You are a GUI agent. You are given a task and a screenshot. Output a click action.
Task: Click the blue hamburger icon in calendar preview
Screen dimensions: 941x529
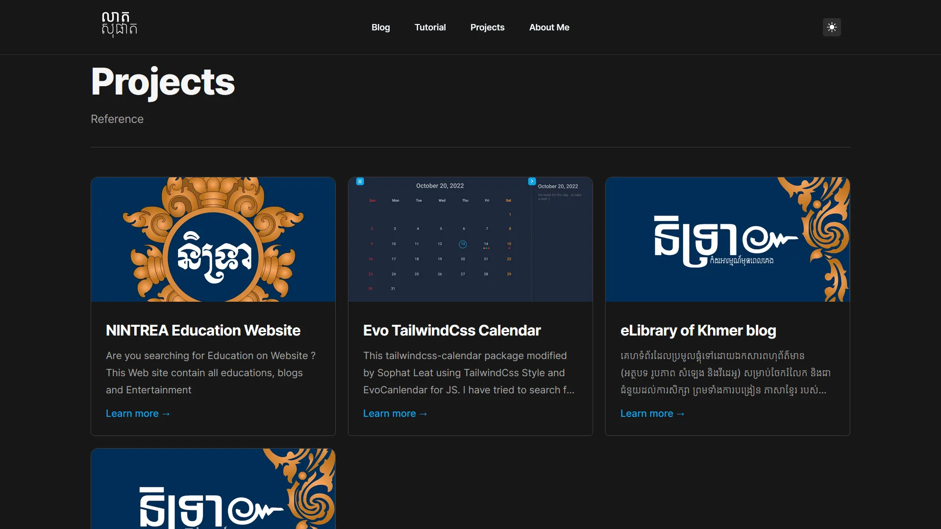click(360, 181)
